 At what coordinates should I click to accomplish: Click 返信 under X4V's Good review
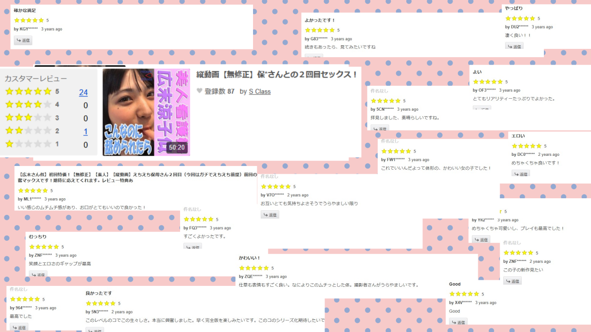(x=458, y=321)
